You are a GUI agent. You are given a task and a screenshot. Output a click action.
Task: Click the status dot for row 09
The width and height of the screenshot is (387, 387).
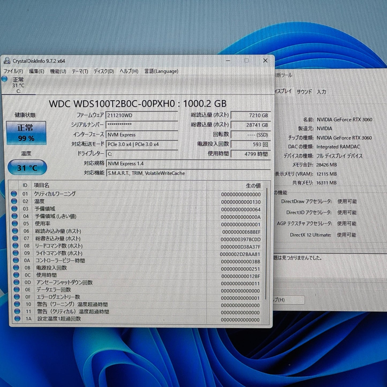point(16,253)
